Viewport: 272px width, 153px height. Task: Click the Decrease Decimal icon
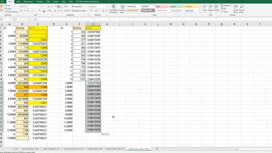[x=106, y=11]
